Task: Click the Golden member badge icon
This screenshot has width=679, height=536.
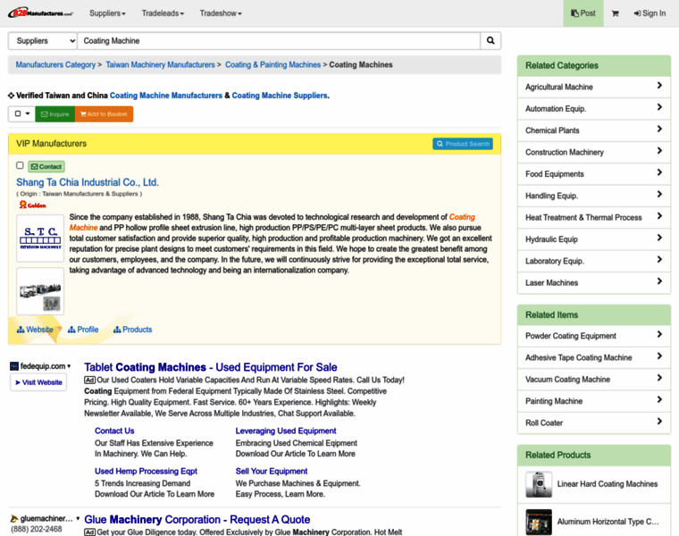Action: coord(32,205)
